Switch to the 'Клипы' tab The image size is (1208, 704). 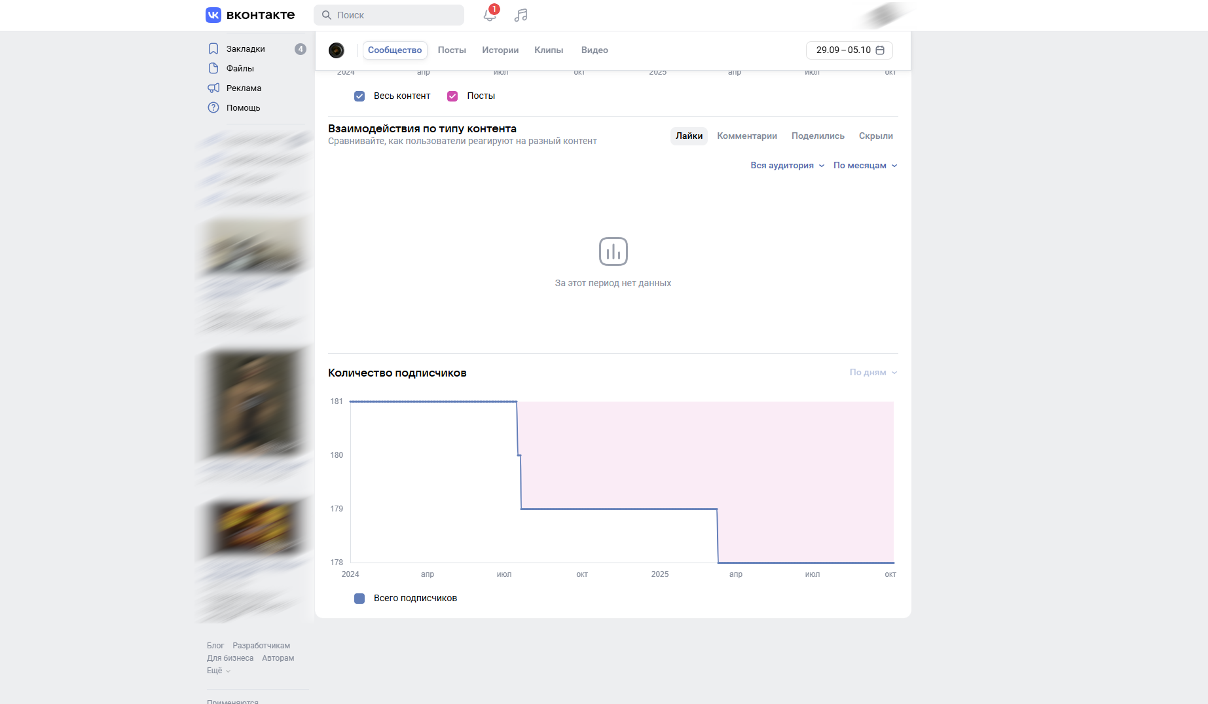pos(549,50)
